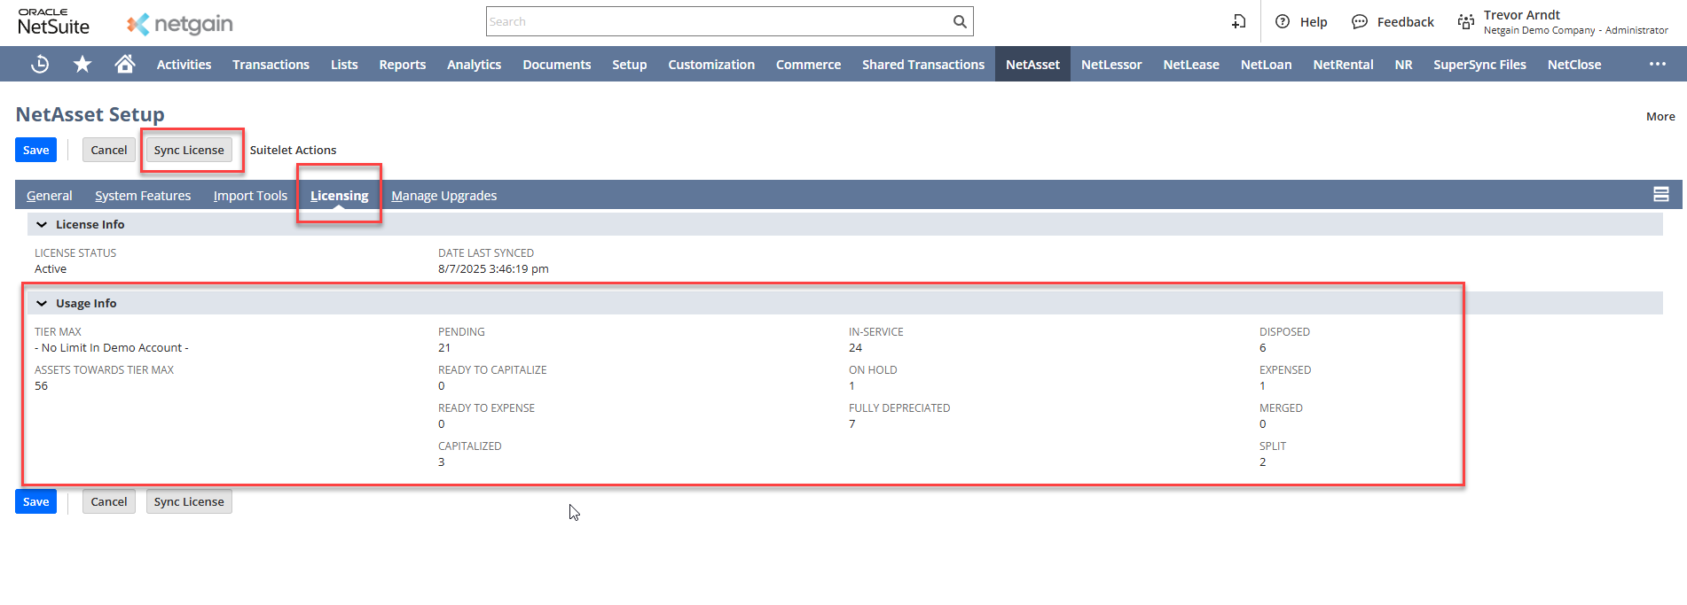The width and height of the screenshot is (1687, 605).
Task: Open the Setup menu
Action: tap(629, 64)
